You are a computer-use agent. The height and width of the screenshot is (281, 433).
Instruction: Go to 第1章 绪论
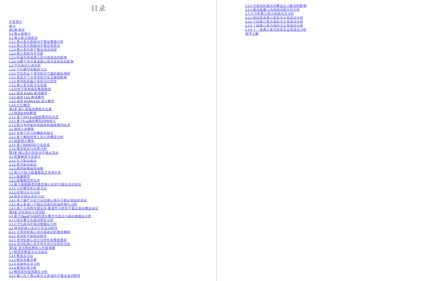[17, 30]
